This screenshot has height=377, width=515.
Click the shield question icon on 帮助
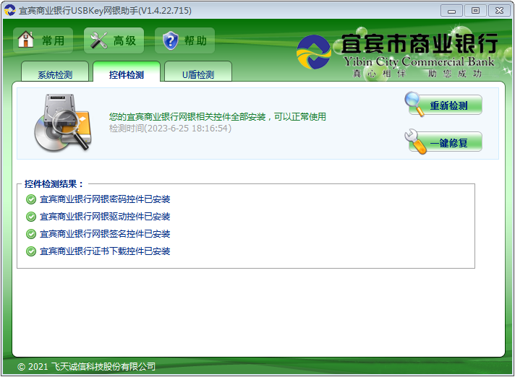(x=170, y=40)
